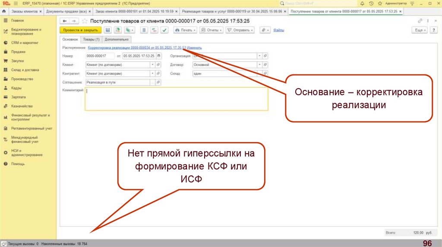Image resolution: width=442 pixels, height=247 pixels.
Task: Go forward with the right arrow button
Action: point(74,21)
